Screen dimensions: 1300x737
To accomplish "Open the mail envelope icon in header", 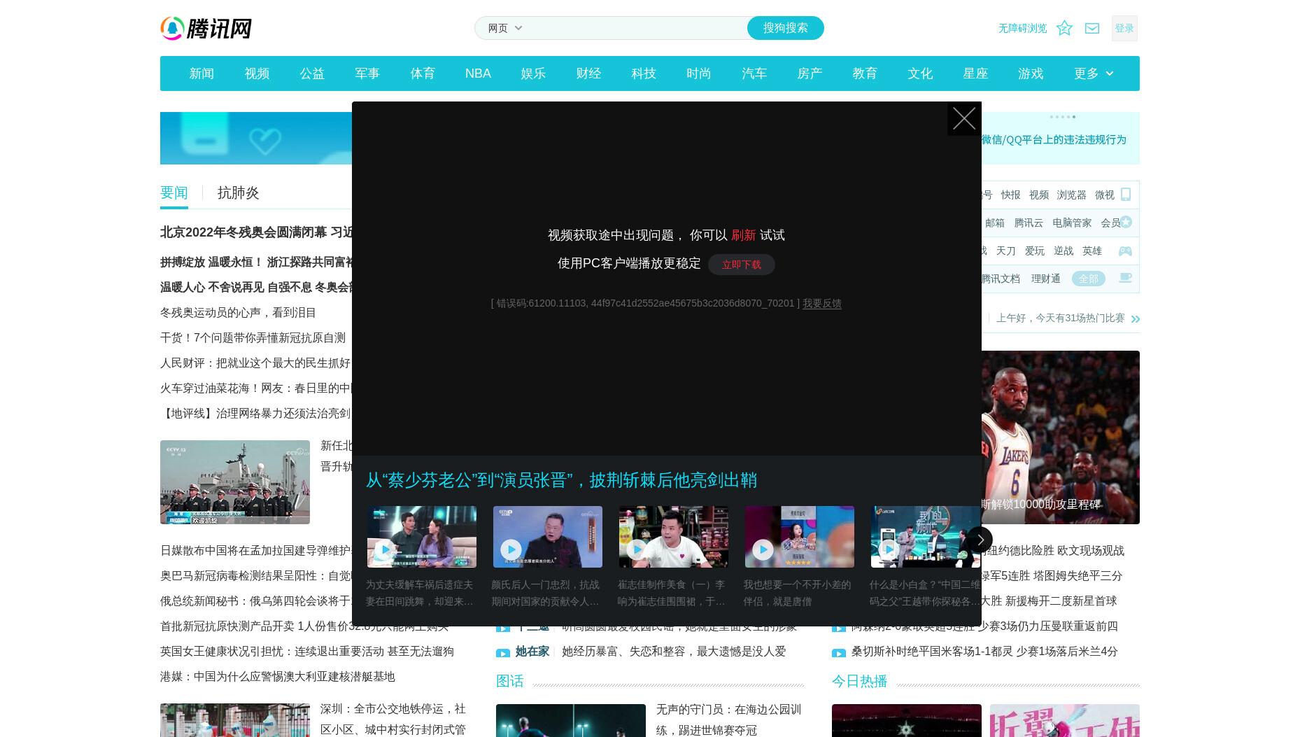I will (1092, 29).
